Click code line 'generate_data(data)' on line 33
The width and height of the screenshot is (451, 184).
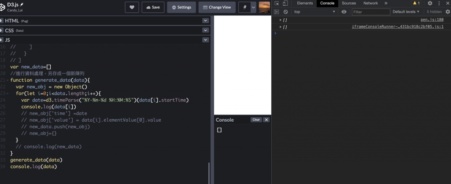[36, 160]
